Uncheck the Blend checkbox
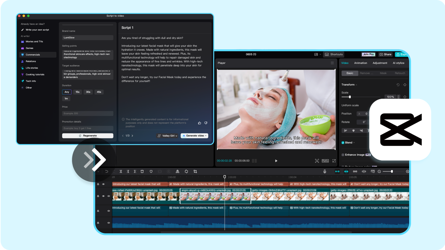The image size is (445, 250). (343, 143)
